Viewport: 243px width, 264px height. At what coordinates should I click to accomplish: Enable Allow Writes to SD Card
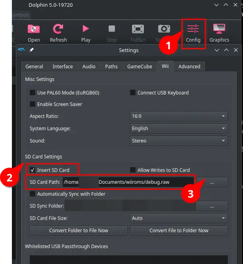[x=133, y=170]
